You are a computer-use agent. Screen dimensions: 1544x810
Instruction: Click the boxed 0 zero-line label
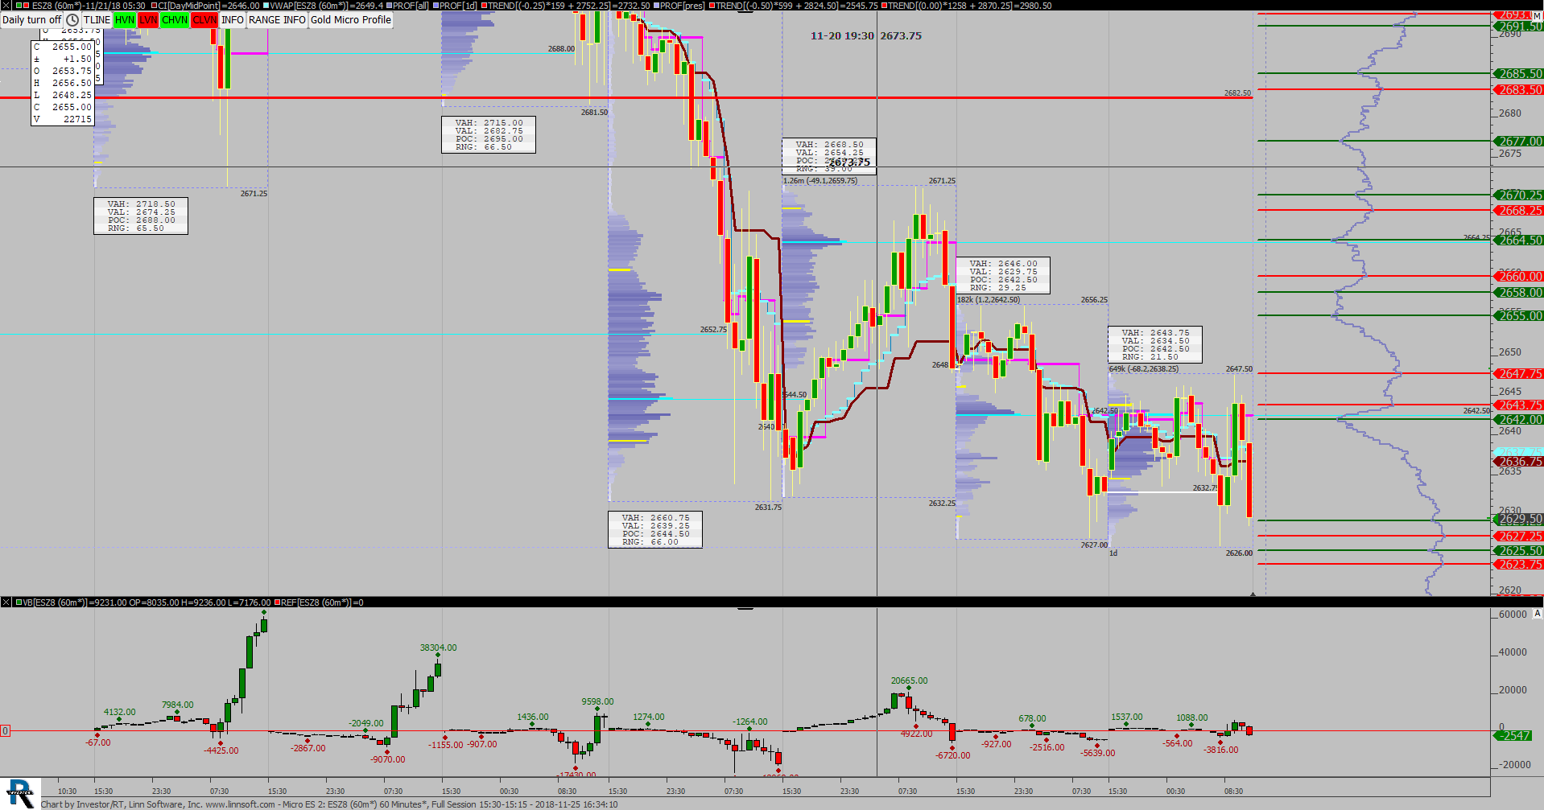click(x=5, y=731)
